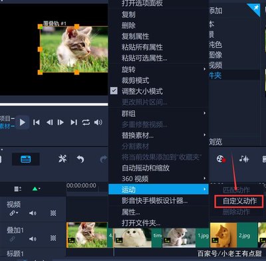Select the 视频 library category
The width and height of the screenshot is (266, 261).
pyautogui.click(x=215, y=65)
